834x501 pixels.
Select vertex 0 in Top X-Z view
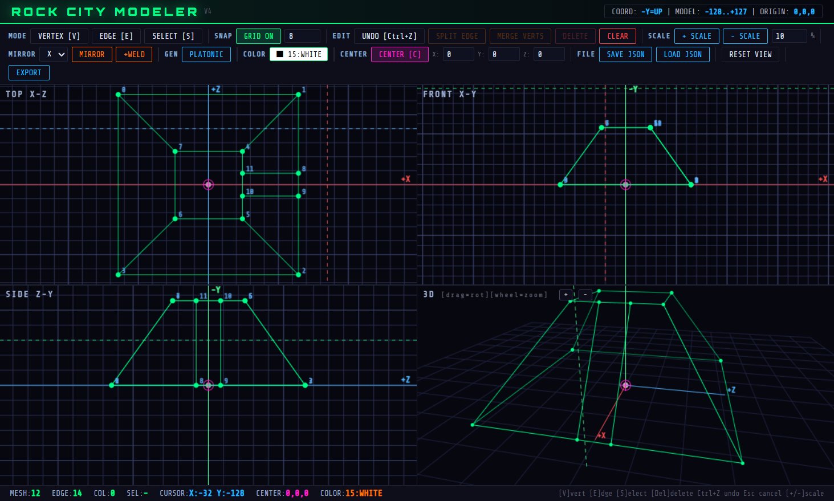[x=119, y=95]
